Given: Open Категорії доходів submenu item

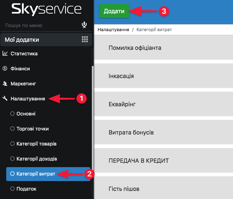Looking at the screenshot, I should click(37, 159).
